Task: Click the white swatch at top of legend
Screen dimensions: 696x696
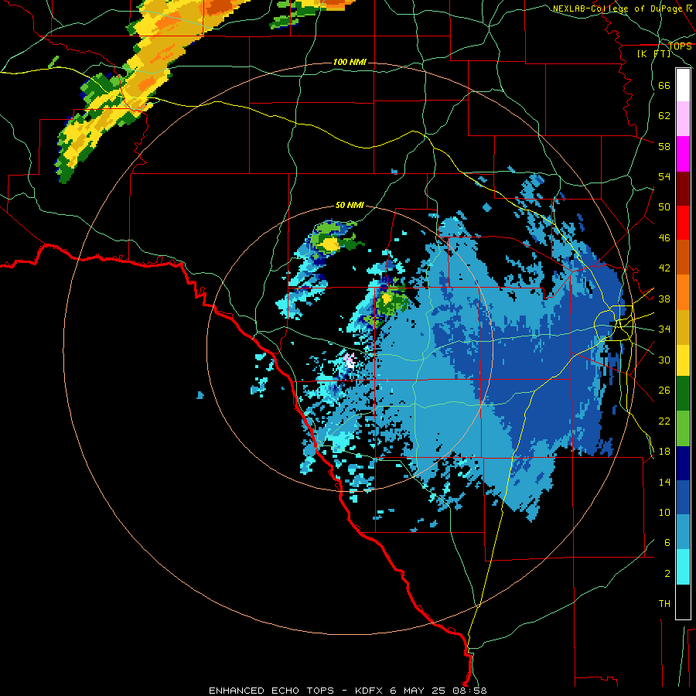Action: point(683,85)
